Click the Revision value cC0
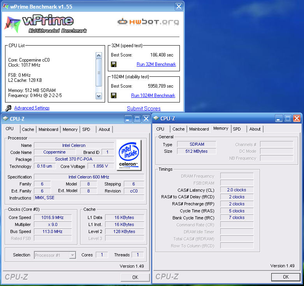This screenshot has width=304, height=286. [134, 191]
